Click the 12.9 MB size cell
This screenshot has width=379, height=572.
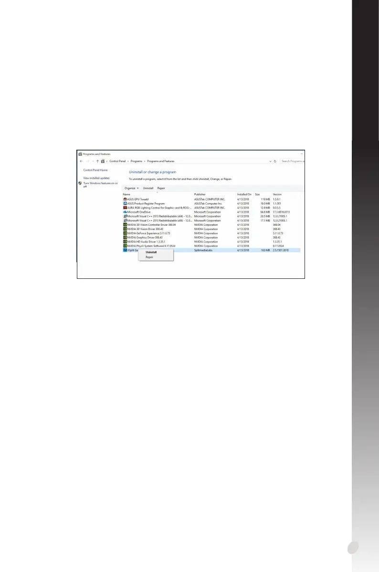(x=265, y=208)
